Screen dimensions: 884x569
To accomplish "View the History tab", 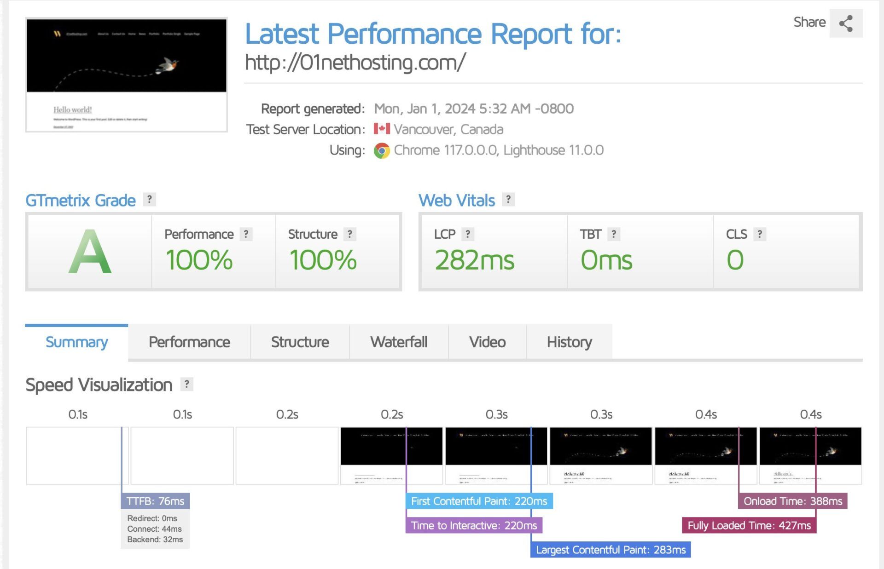I will click(569, 342).
